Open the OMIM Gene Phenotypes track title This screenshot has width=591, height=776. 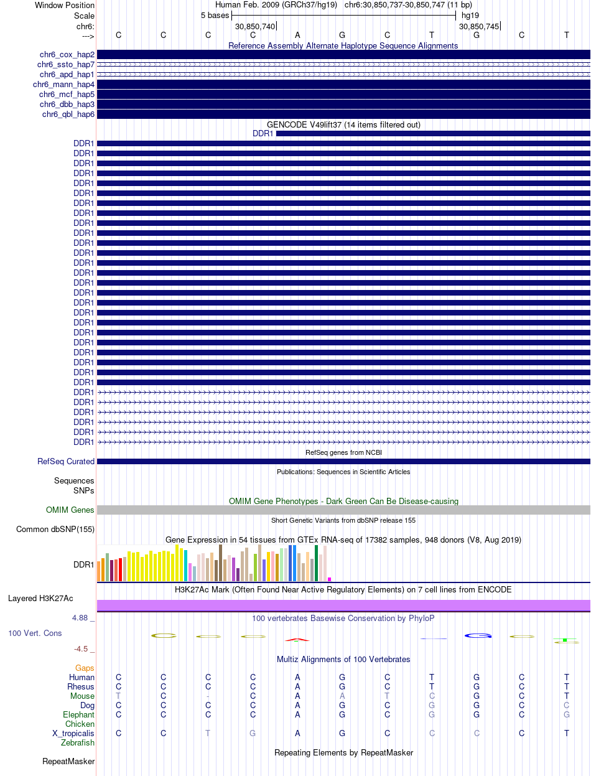343,501
